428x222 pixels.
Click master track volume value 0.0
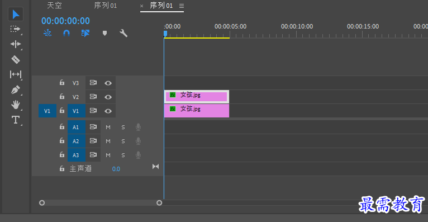(116, 169)
